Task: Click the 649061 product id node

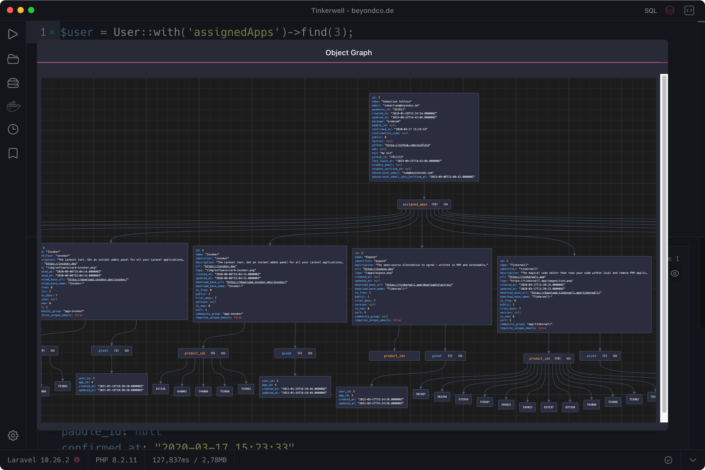Action: [x=182, y=392]
